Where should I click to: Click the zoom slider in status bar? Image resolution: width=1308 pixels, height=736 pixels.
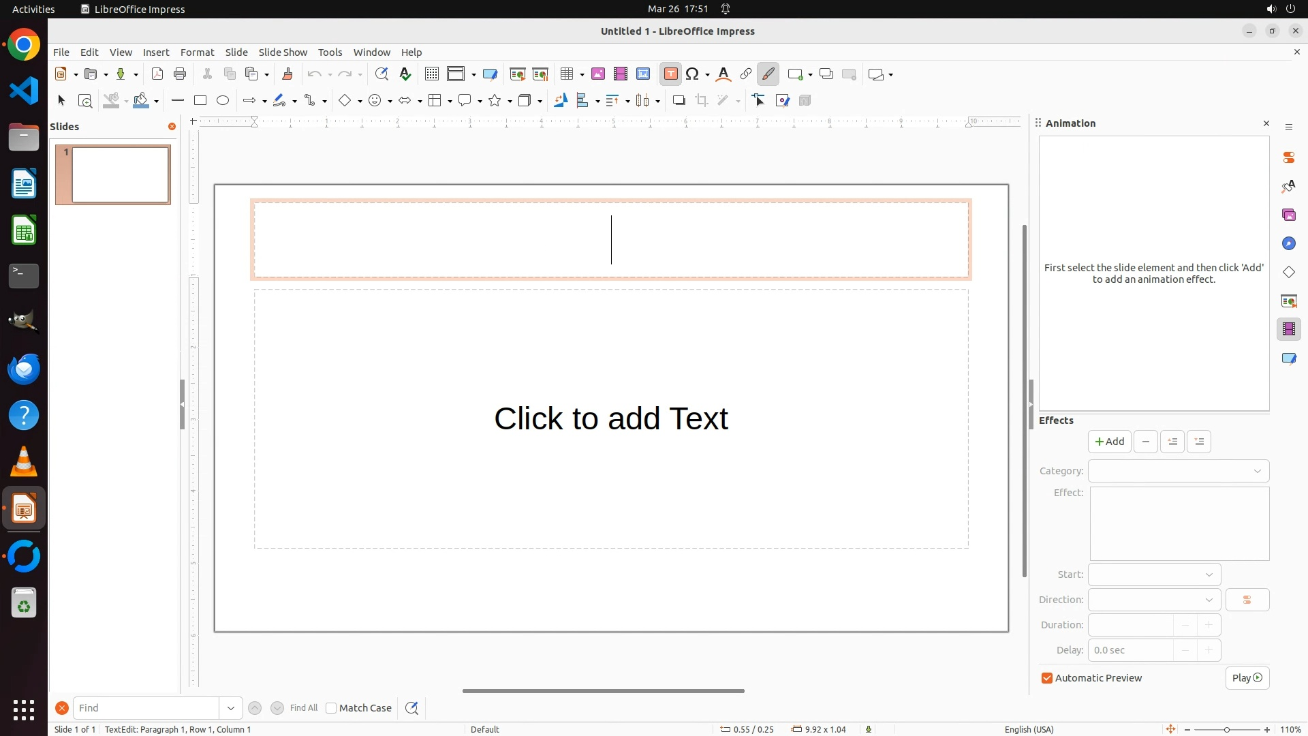(x=1226, y=729)
